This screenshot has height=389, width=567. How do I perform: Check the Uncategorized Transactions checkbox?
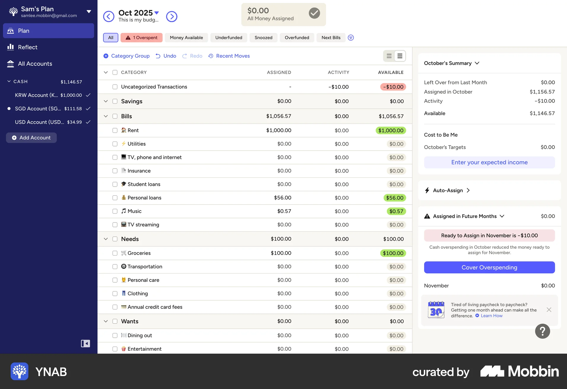[115, 87]
